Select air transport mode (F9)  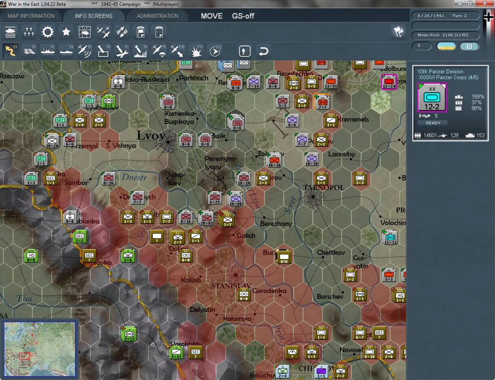click(x=159, y=51)
